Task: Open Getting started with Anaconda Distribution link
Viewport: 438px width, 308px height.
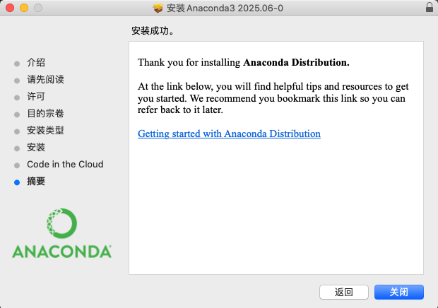Action: pos(229,134)
